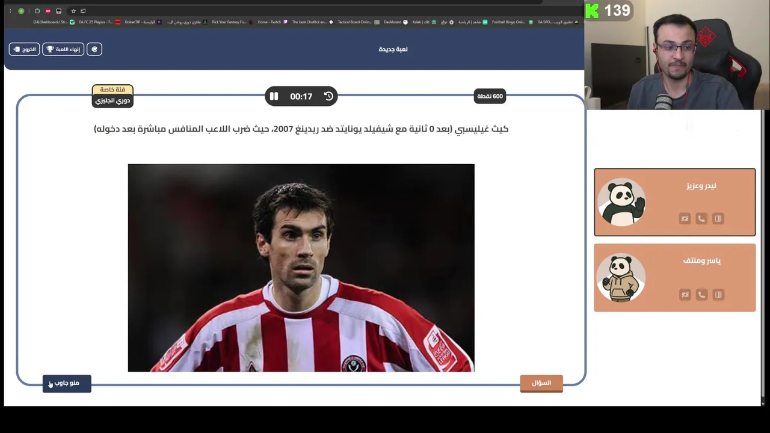
Task: Click the لعبة جديدة game title
Action: coord(393,49)
